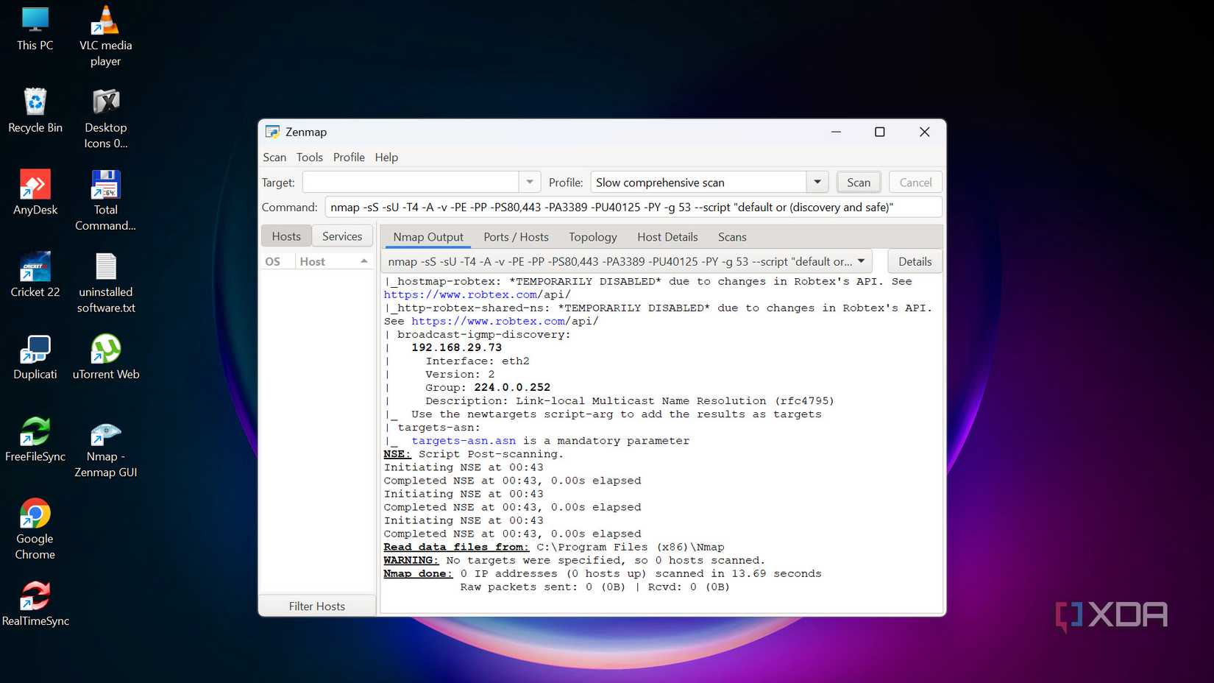Open Total Commander shortcut
Image resolution: width=1214 pixels, height=683 pixels.
coord(106,201)
